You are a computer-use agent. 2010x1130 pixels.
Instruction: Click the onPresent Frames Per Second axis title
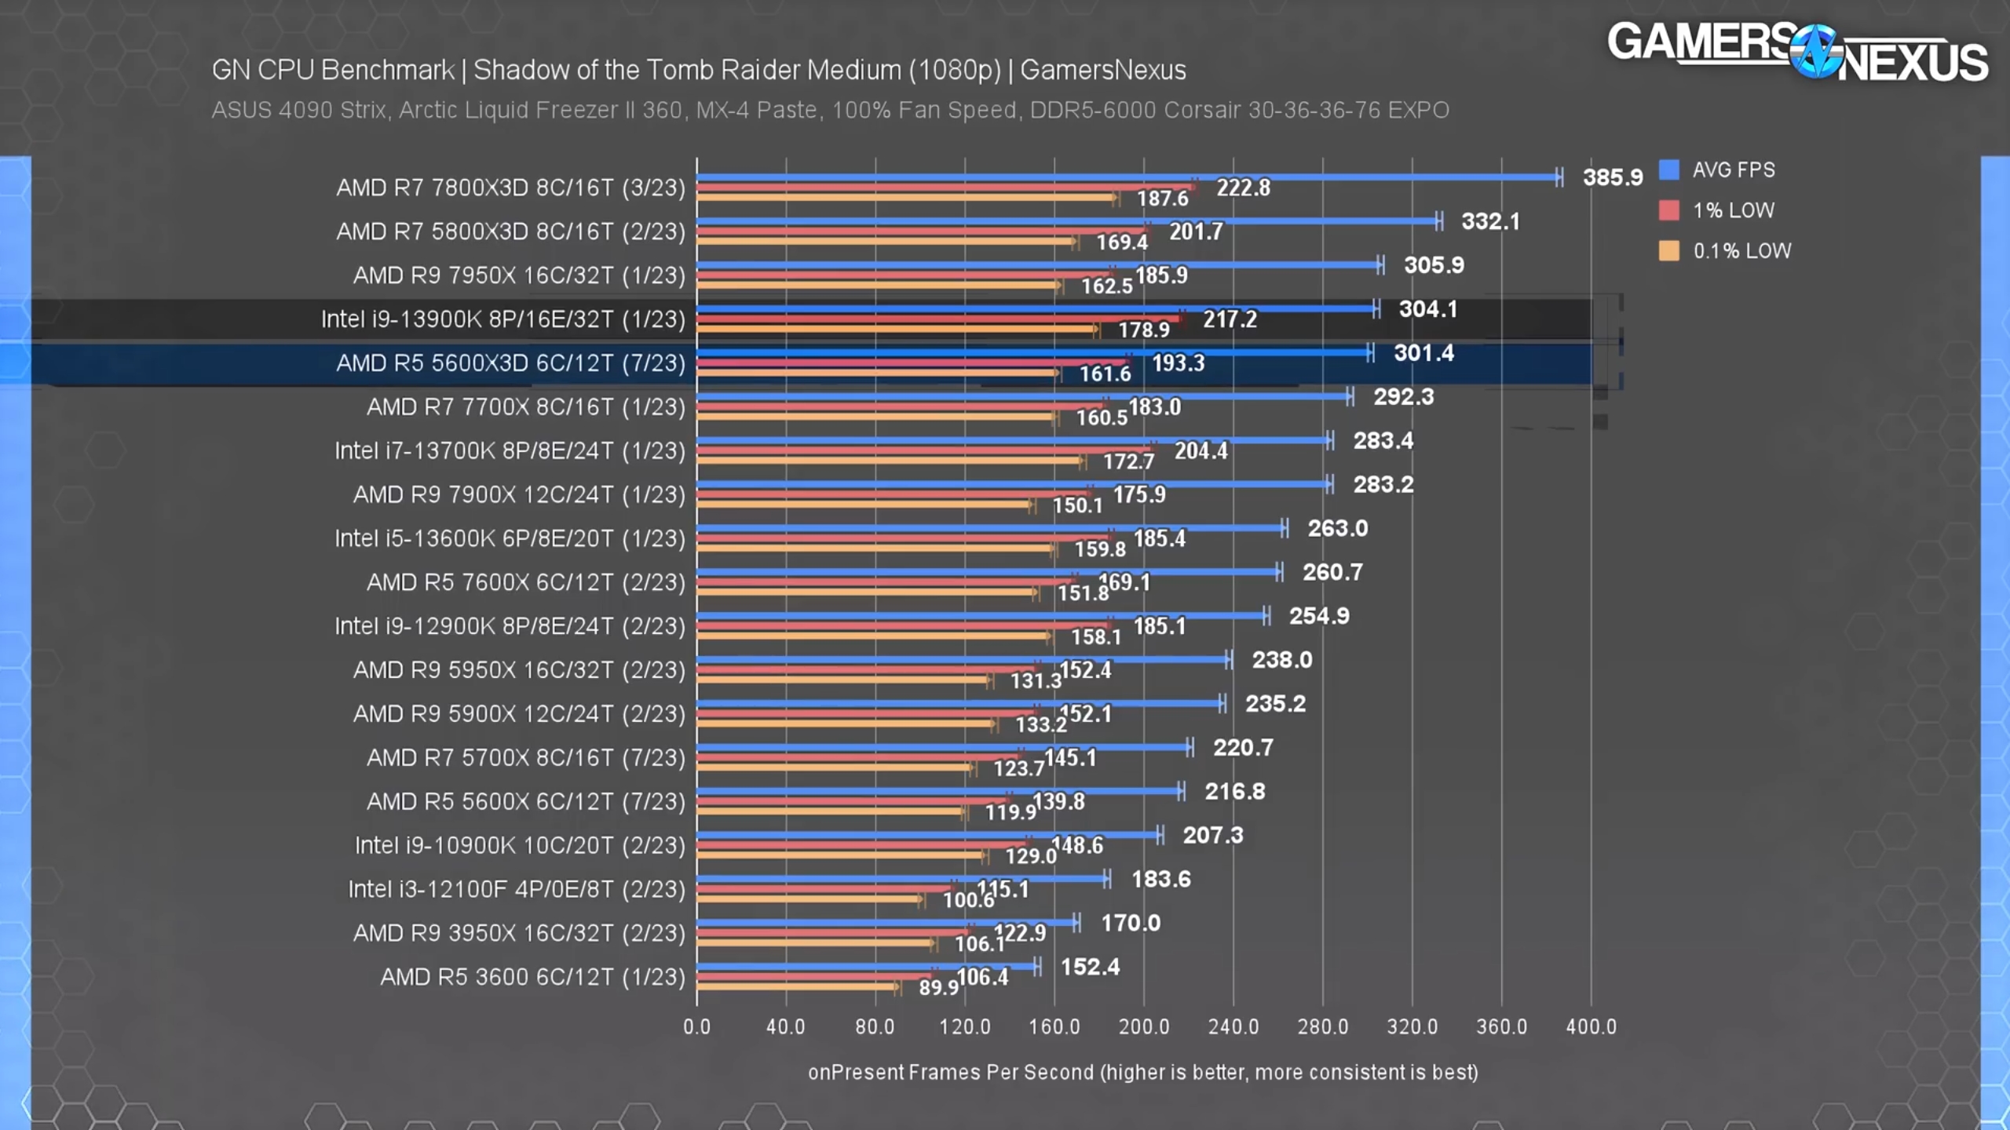coord(1142,1073)
